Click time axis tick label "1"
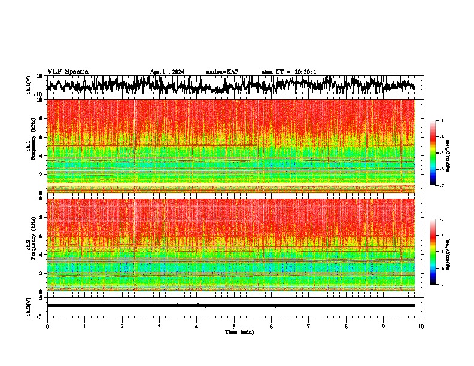The width and height of the screenshot is (474, 366). [x=84, y=327]
